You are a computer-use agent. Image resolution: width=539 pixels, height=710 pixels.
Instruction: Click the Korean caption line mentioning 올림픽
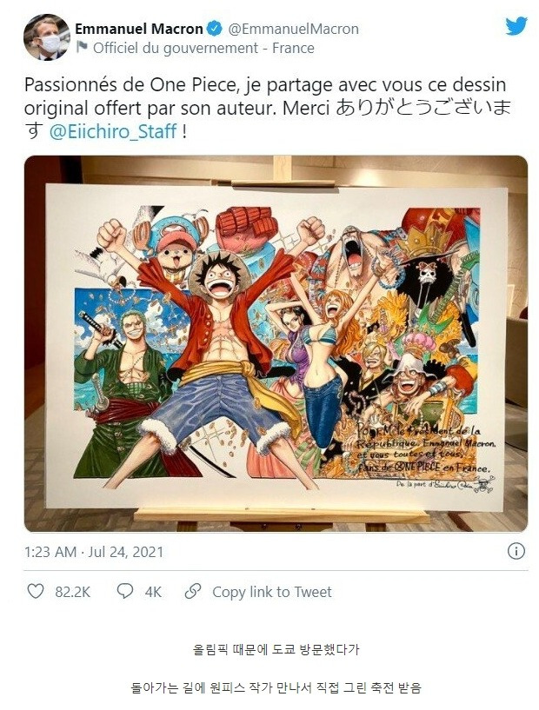[x=276, y=649]
